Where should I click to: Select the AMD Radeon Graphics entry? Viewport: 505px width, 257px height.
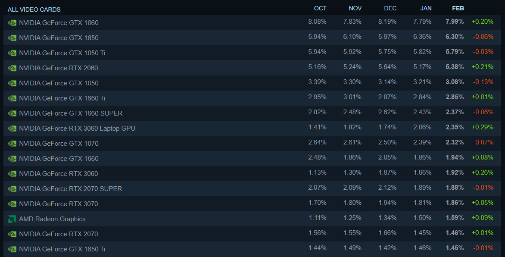[52, 219]
